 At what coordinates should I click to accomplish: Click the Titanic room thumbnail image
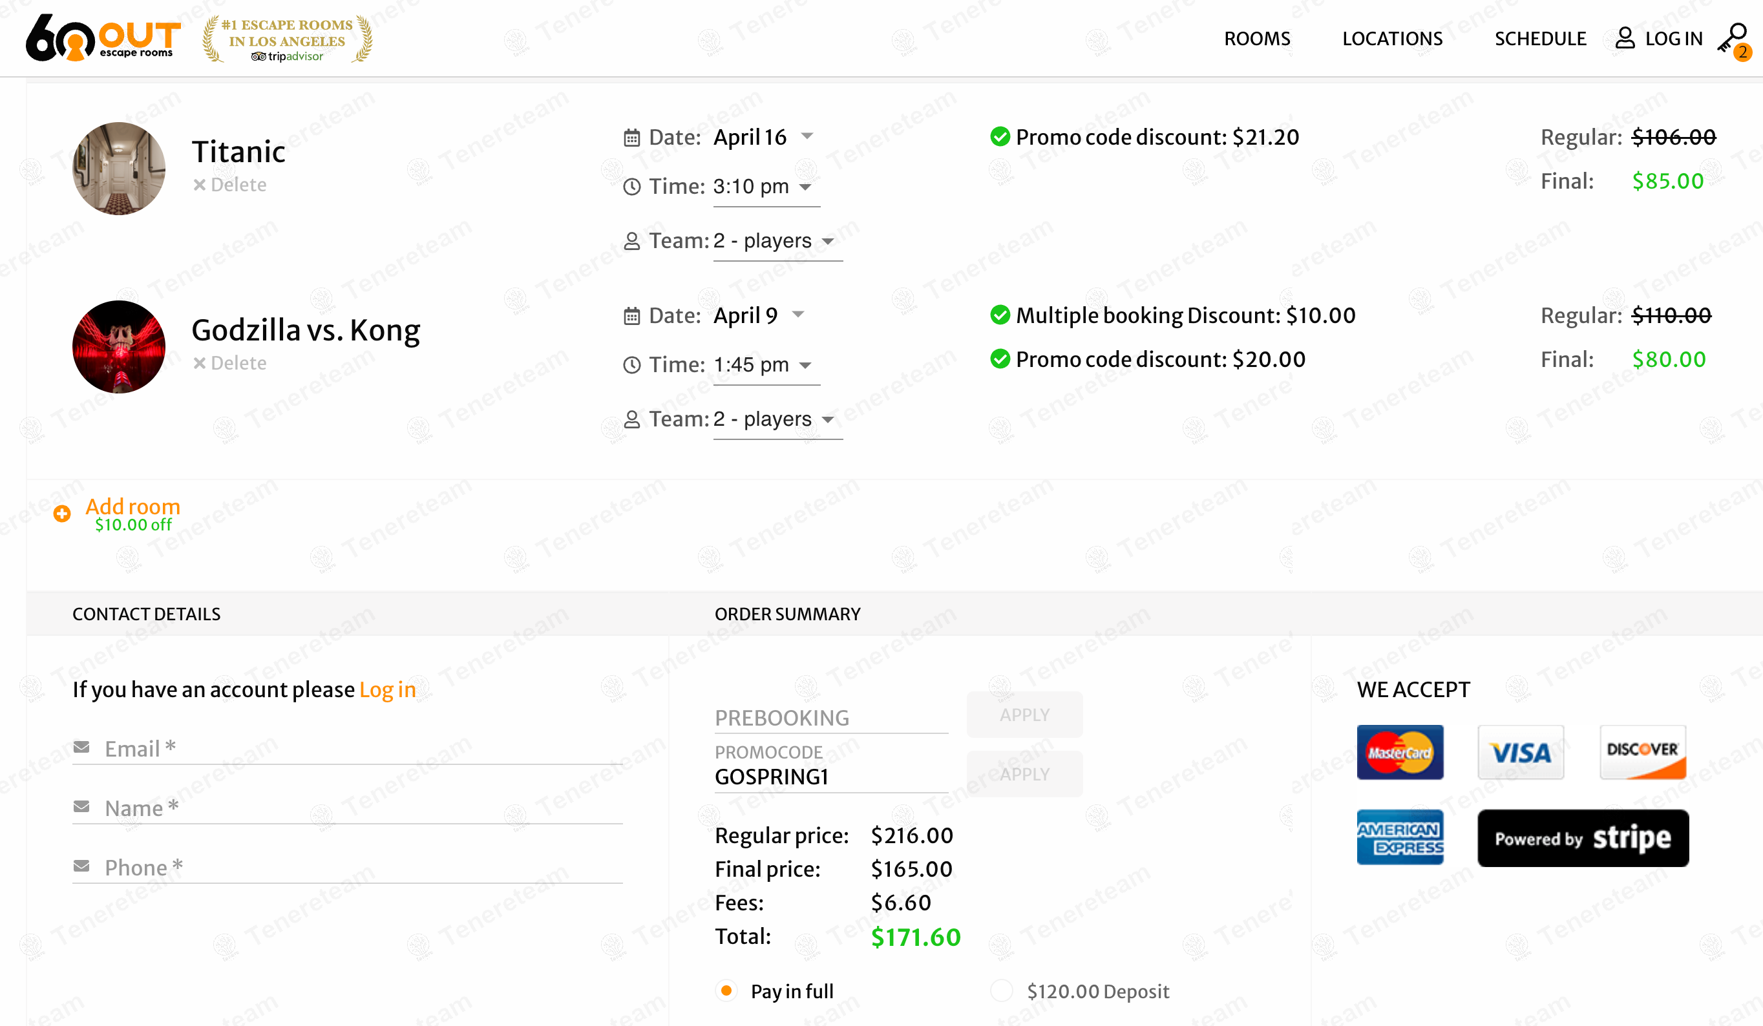click(119, 169)
